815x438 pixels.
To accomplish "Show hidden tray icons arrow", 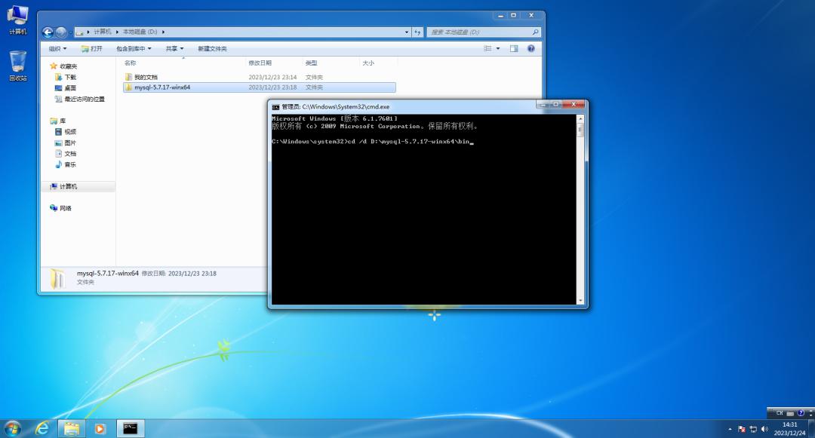I will (x=730, y=429).
